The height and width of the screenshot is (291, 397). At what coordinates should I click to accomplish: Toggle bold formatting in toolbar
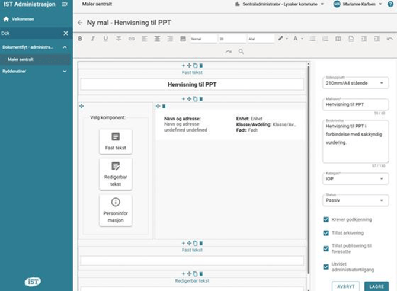[x=79, y=39]
